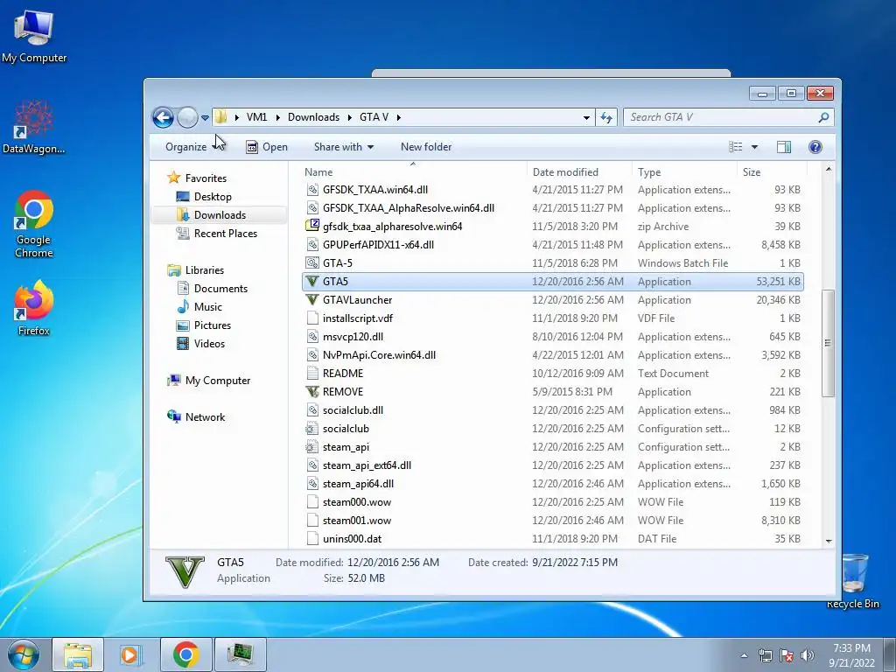
Task: Select GTAVLauncher application icon
Action: click(312, 299)
